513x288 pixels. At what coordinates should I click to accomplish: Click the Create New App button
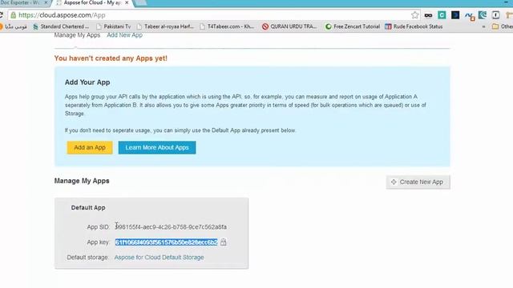418,182
